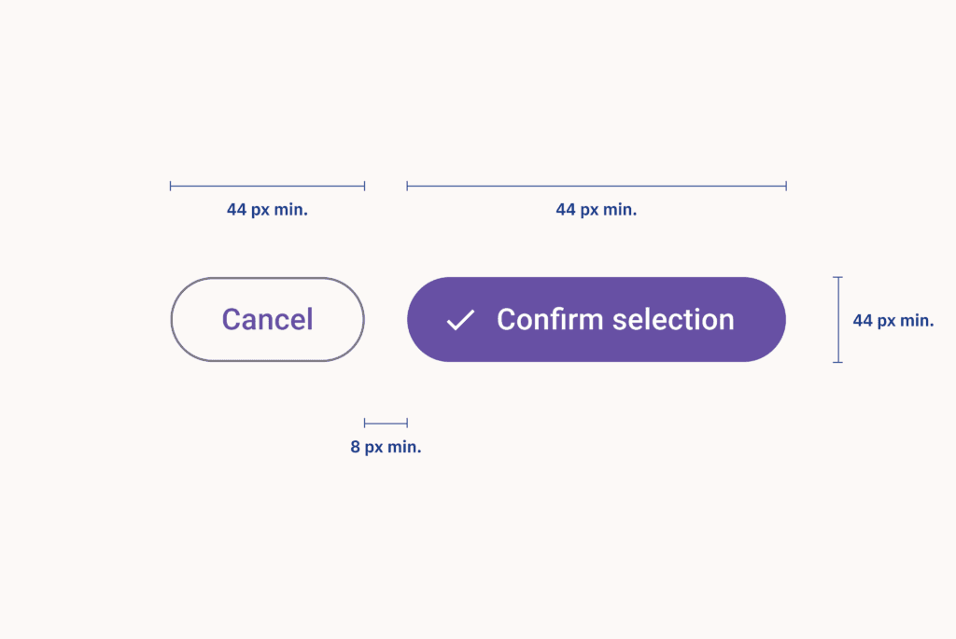This screenshot has width=956, height=639.
Task: Click the vertical height measurement bracket
Action: pos(837,319)
